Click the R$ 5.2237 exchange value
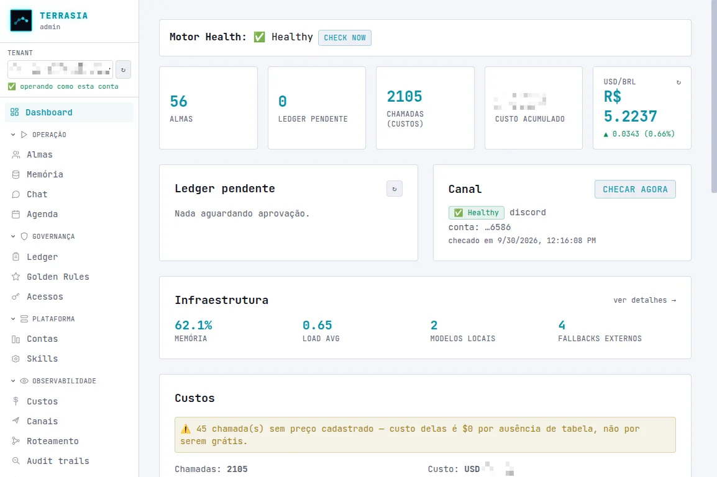The image size is (717, 477). (630, 106)
